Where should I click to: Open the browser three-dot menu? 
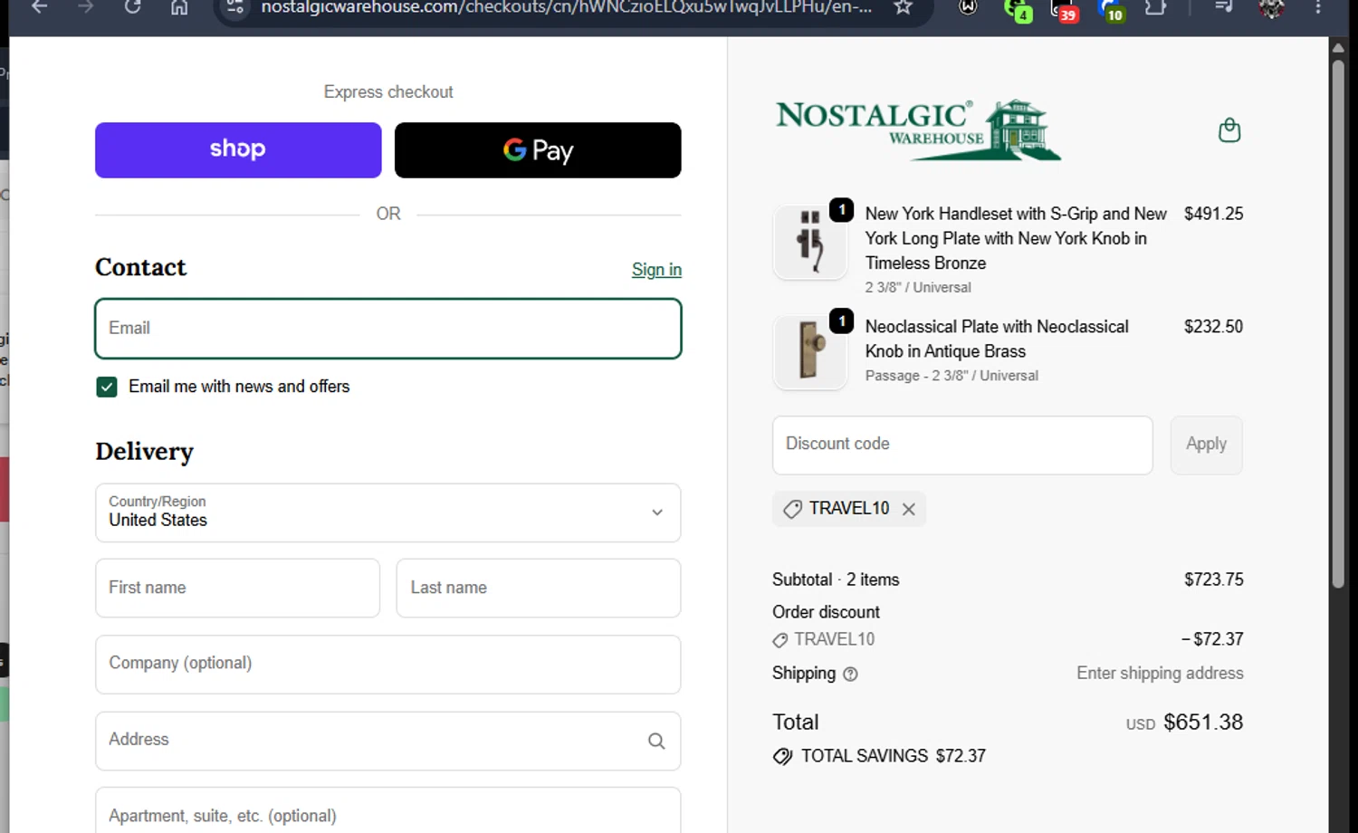(x=1318, y=7)
